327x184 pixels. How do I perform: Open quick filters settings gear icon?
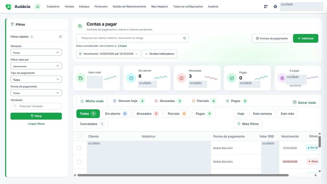point(60,37)
